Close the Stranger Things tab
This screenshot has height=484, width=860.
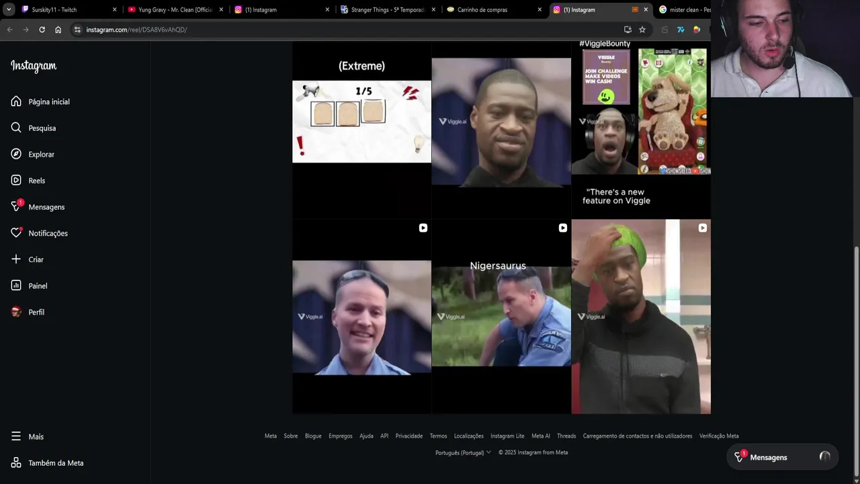433,9
